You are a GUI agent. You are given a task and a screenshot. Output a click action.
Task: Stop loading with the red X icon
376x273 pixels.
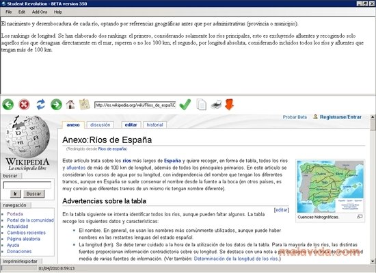pyautogui.click(x=24, y=105)
